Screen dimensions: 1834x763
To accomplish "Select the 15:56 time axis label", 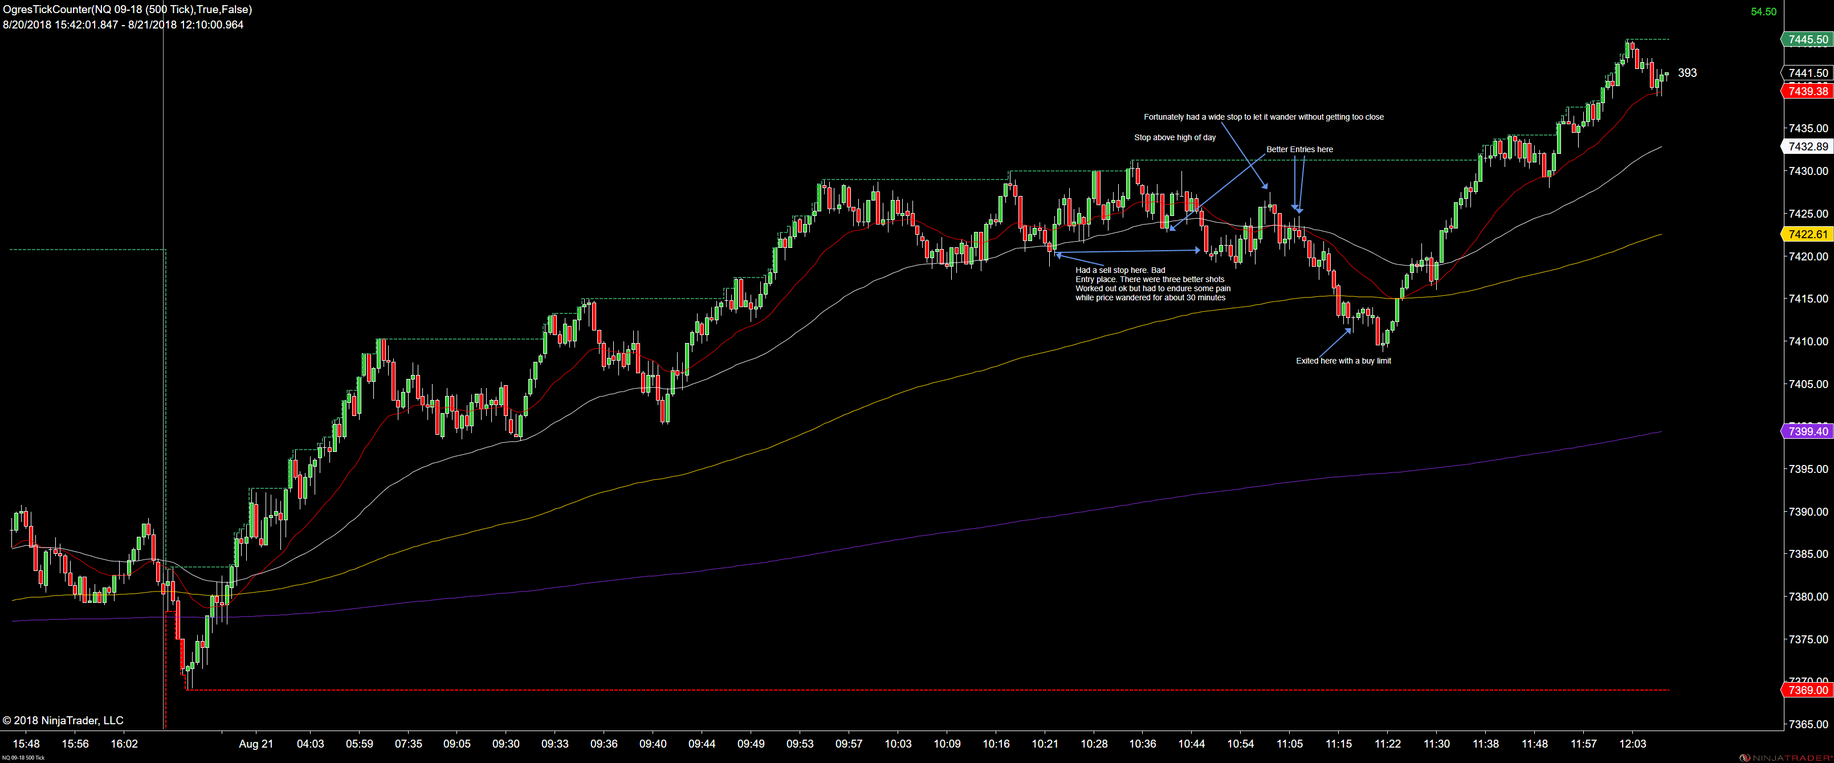I will [75, 744].
